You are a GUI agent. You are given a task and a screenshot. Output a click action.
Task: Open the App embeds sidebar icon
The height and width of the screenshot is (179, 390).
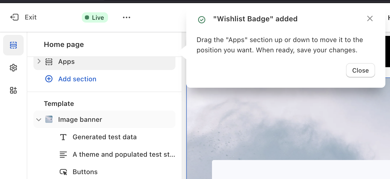click(x=13, y=90)
